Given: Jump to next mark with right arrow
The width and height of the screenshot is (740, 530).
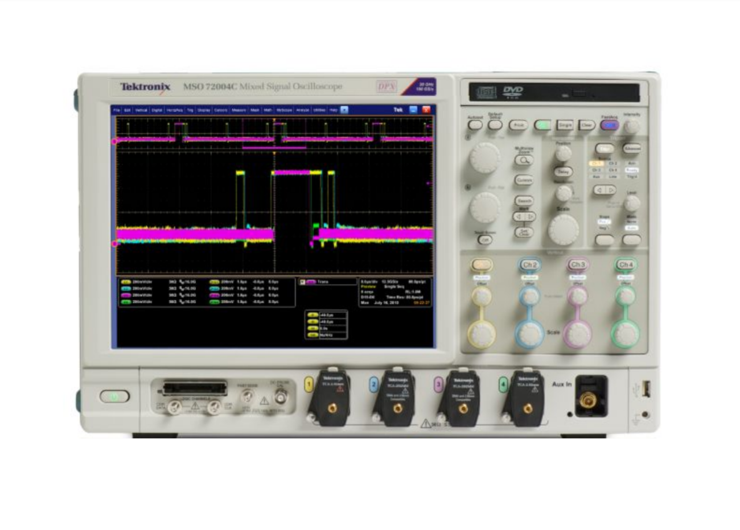Looking at the screenshot, I should [531, 217].
